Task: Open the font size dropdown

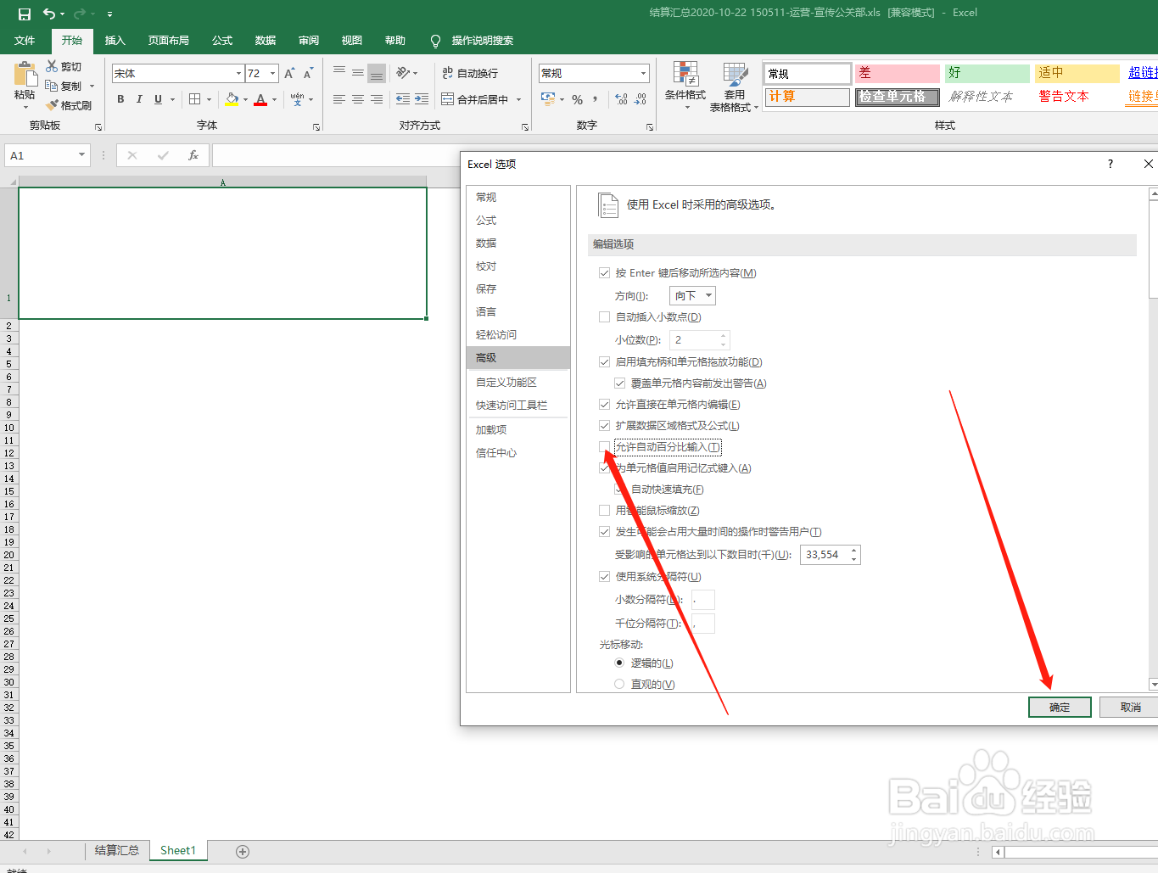Action: (273, 73)
